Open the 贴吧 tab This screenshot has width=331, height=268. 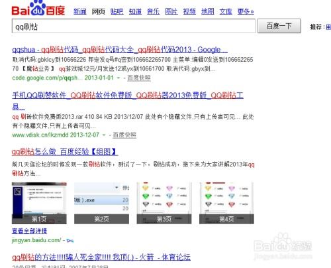[117, 11]
